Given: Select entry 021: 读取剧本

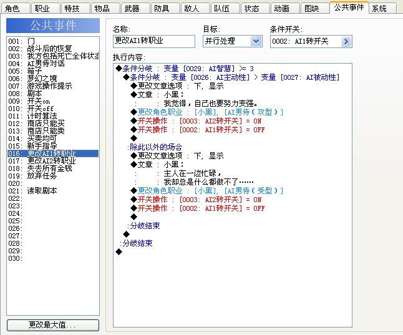Looking at the screenshot, I should coord(52,191).
